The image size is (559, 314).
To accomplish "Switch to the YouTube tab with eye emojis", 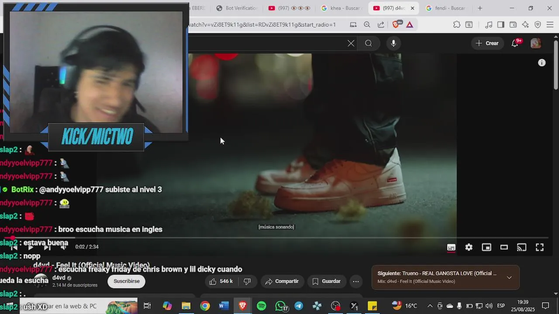I will click(290, 8).
